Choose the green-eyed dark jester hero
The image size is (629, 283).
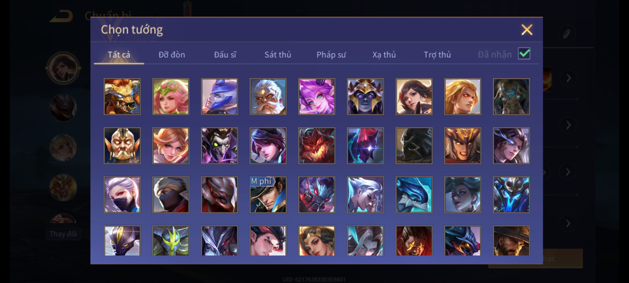tap(219, 146)
